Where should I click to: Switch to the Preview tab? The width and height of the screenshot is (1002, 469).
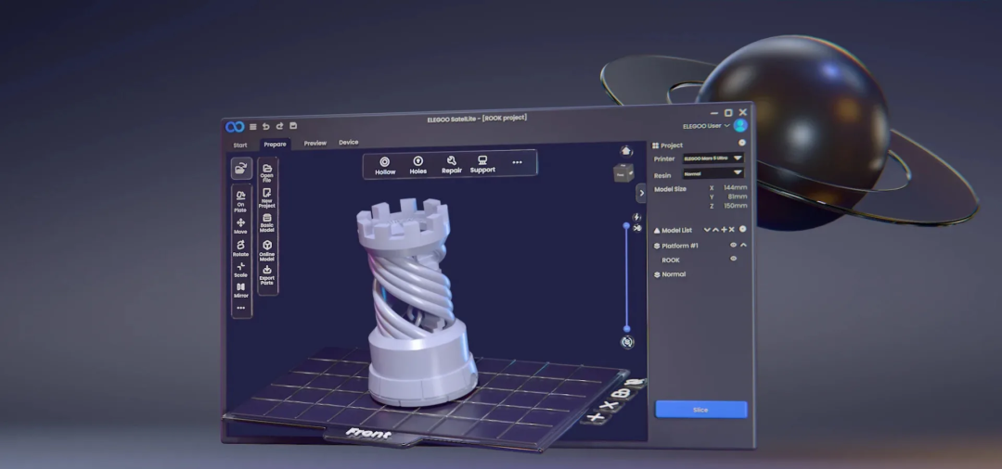click(315, 143)
